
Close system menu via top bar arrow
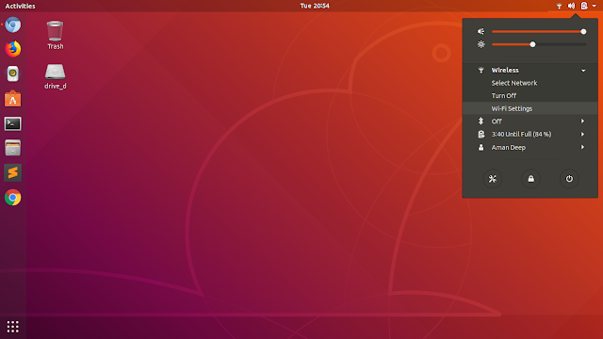pyautogui.click(x=595, y=6)
